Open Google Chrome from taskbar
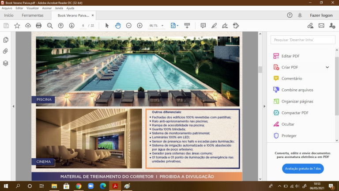339x191 pixels. 79,186
